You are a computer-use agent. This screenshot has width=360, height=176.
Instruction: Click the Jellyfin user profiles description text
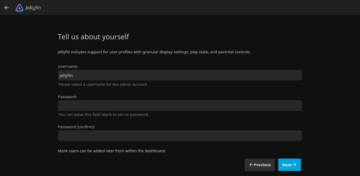point(154,52)
